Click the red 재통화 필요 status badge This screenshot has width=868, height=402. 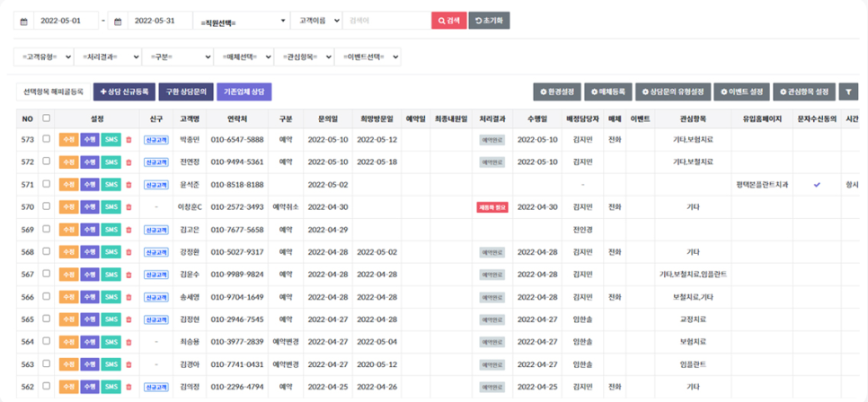coord(493,207)
